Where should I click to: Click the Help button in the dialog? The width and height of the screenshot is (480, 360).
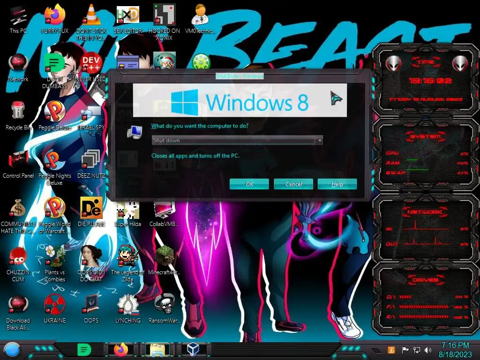[337, 184]
